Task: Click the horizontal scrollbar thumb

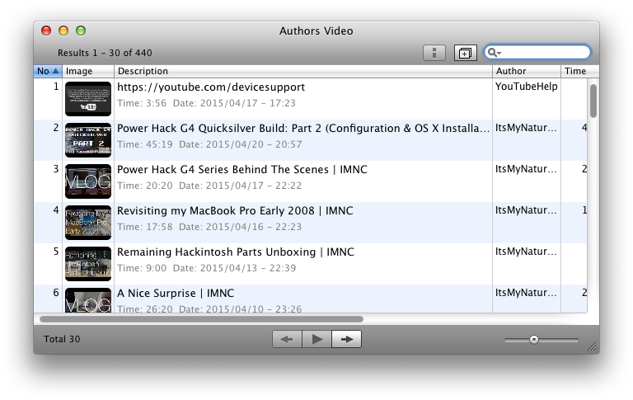Action: pos(201,319)
